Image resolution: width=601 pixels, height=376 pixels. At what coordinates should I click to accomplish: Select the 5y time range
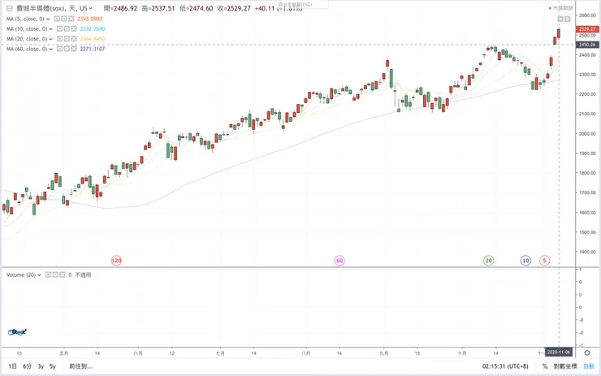tap(53, 366)
